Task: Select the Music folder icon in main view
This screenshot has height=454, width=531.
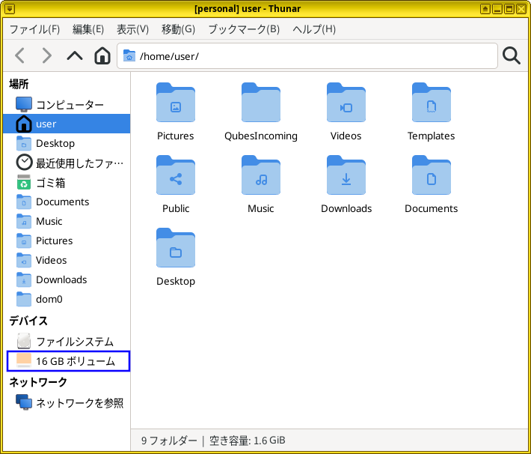Action: point(261,175)
